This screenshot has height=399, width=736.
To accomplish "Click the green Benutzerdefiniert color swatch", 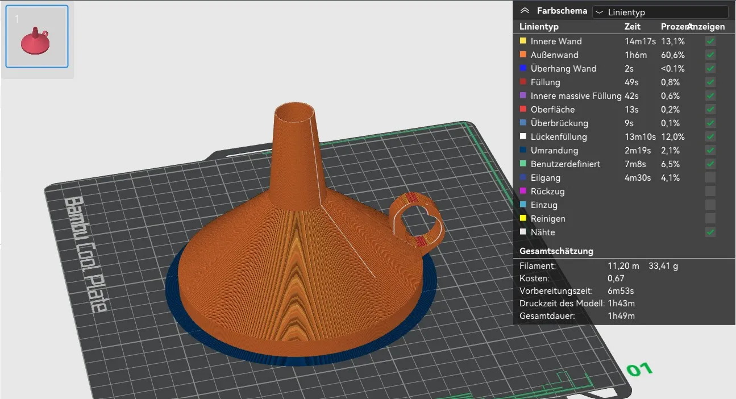I will click(523, 164).
